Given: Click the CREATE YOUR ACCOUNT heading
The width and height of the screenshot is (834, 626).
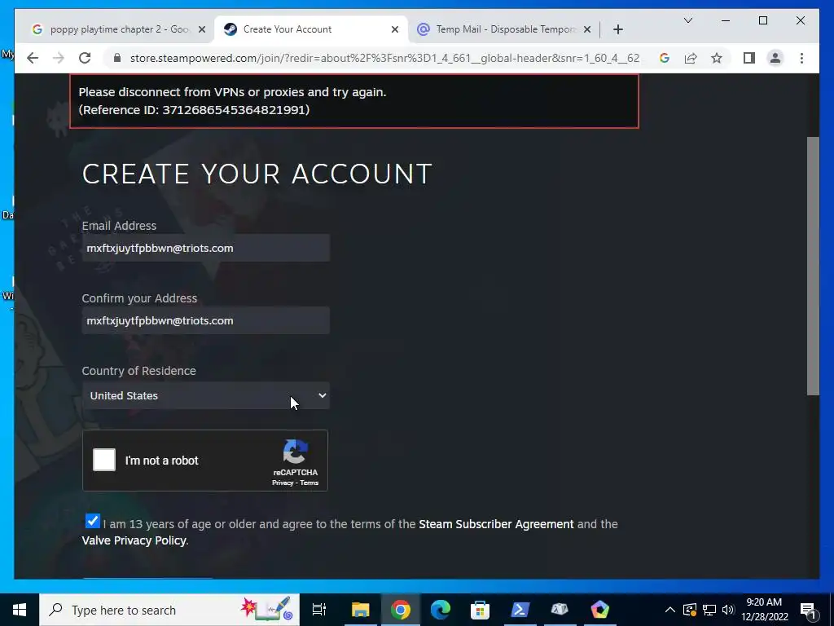Looking at the screenshot, I should tap(257, 174).
